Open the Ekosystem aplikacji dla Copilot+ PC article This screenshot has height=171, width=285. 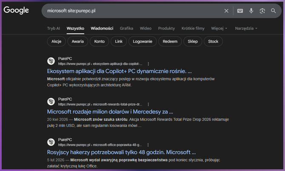[119, 71]
